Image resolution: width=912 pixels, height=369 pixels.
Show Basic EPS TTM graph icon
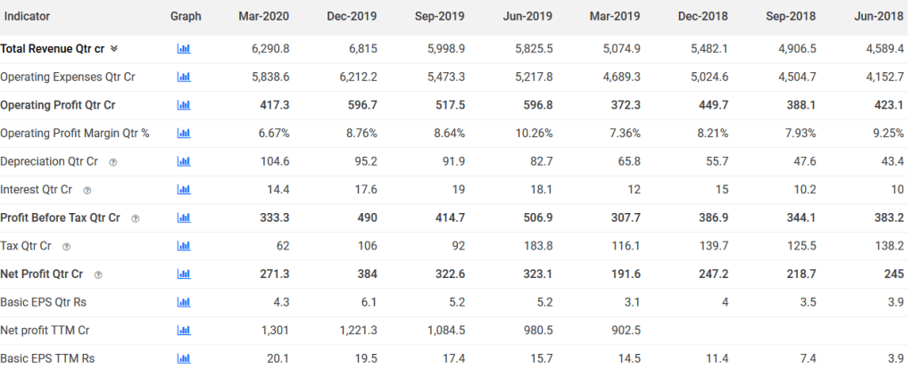[184, 359]
